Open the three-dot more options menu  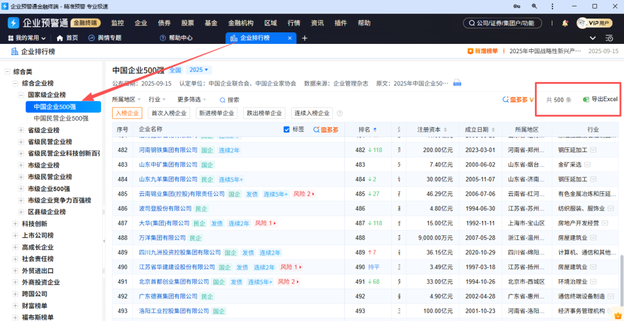[x=554, y=6]
